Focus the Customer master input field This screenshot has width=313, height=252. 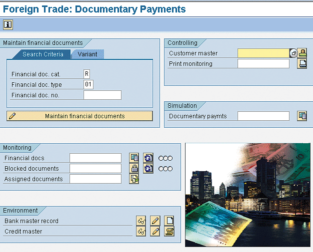[263, 53]
